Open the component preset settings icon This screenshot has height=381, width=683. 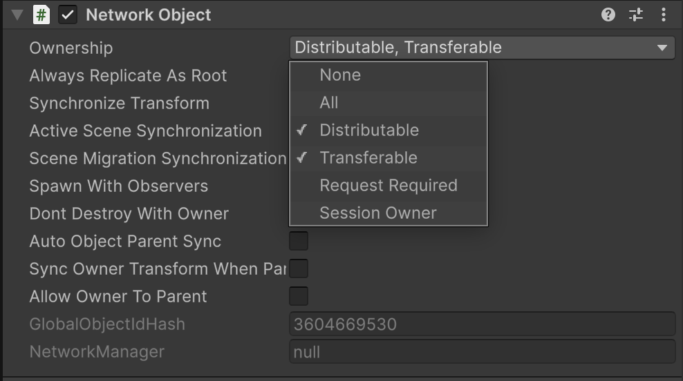(636, 14)
